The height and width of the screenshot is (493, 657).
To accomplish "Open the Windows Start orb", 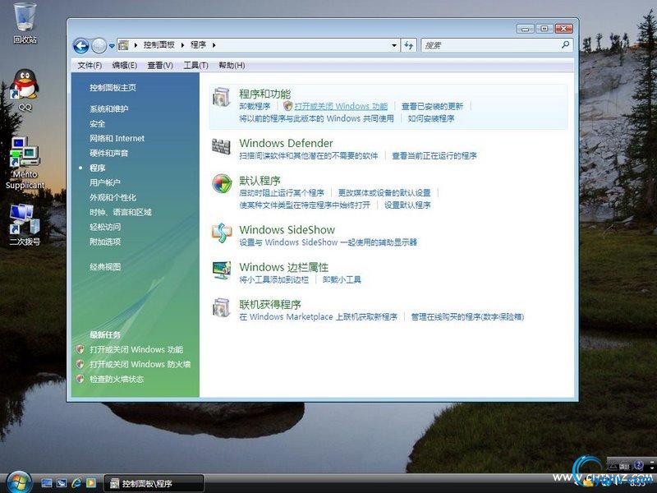I will (x=19, y=482).
